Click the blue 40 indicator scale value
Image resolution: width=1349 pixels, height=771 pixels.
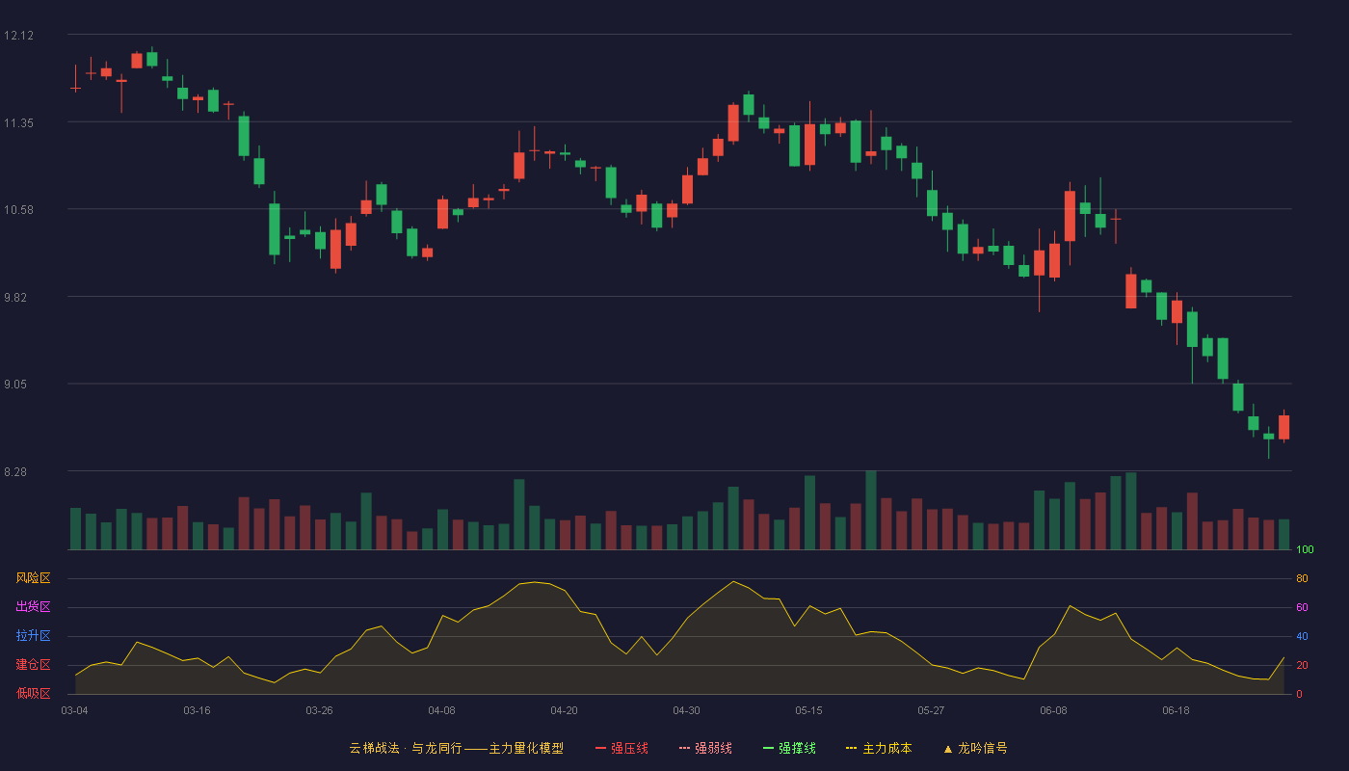[1302, 637]
